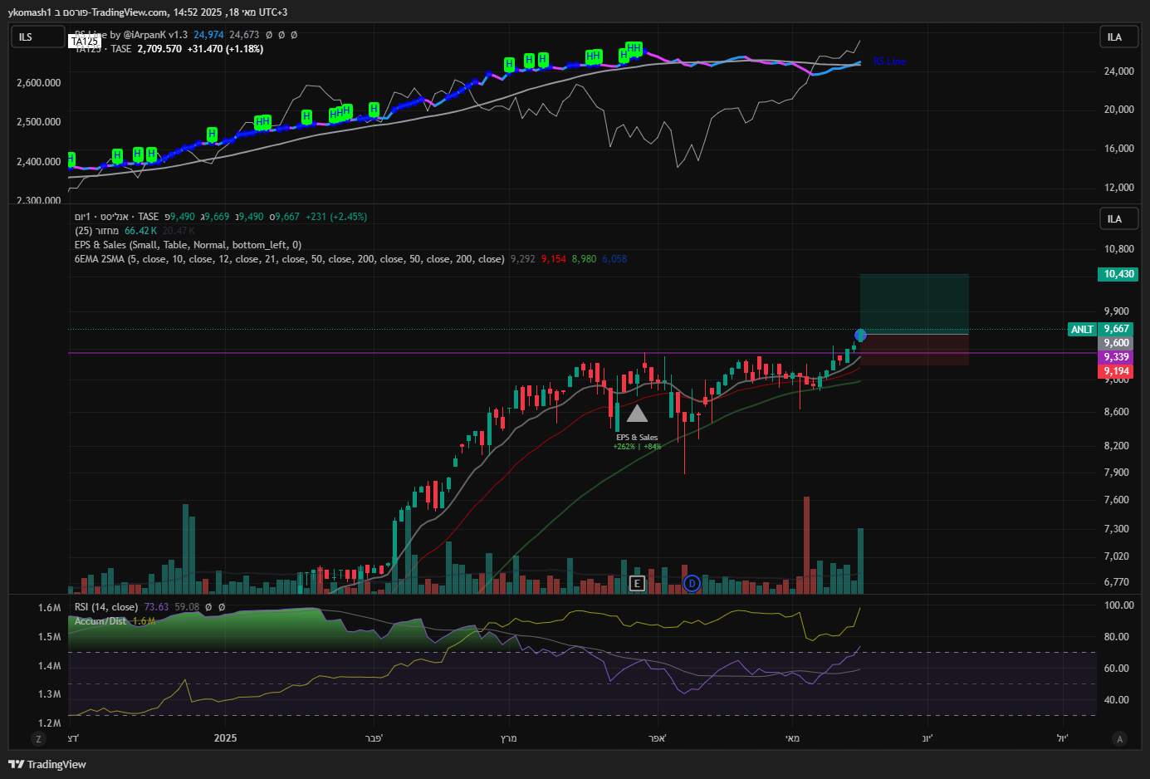Select the red stop zone of the long position
The width and height of the screenshot is (1150, 779).
pyautogui.click(x=914, y=350)
